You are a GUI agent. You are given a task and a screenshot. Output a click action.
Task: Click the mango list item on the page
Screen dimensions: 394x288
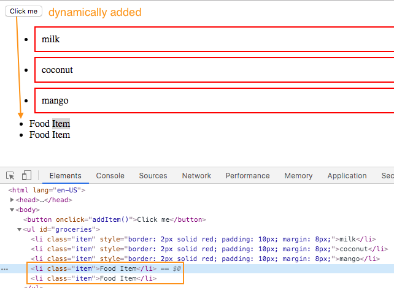(214, 100)
